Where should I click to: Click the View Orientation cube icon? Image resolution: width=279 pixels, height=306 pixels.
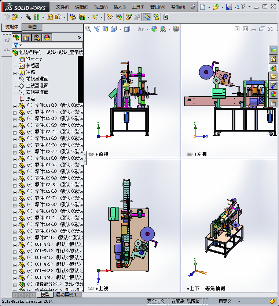(x=114, y=29)
